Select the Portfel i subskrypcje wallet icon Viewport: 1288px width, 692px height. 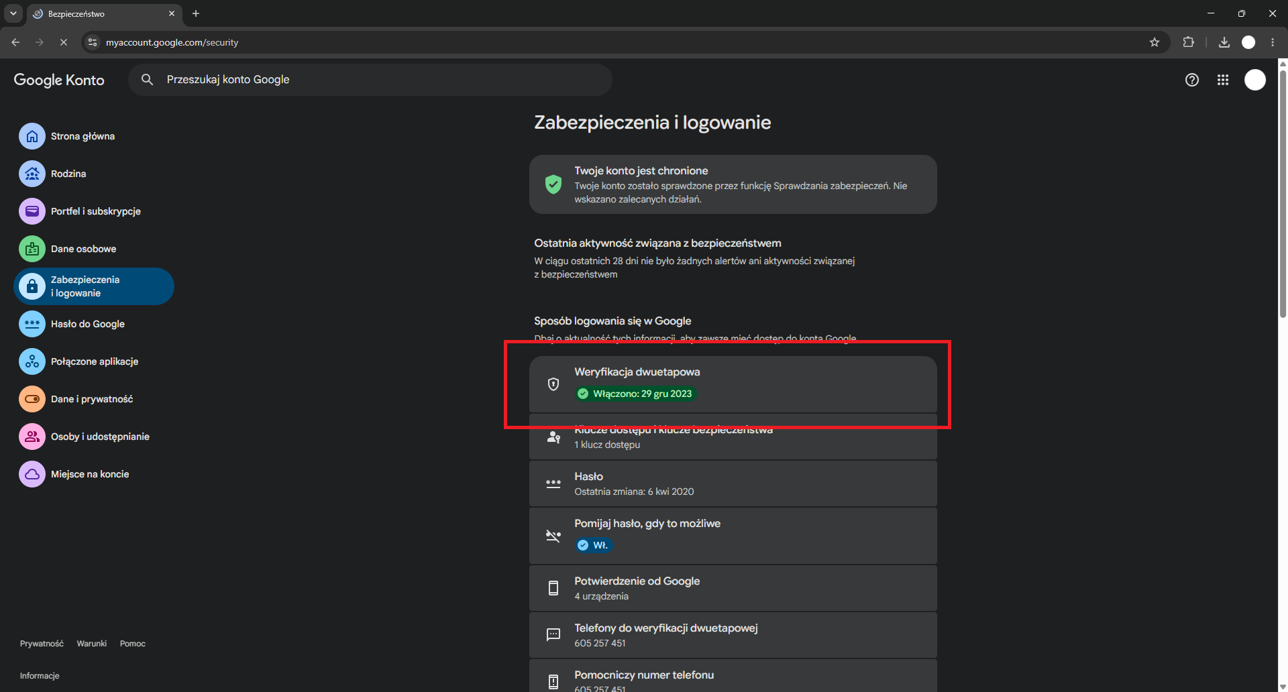pos(32,211)
